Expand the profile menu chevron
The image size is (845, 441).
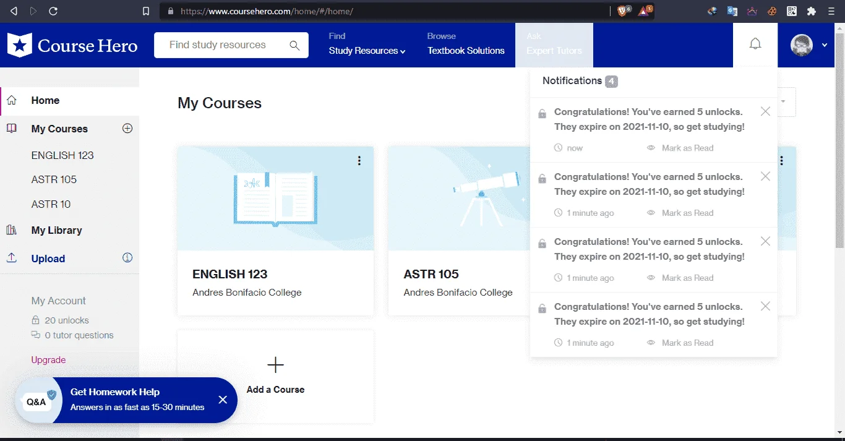(825, 45)
